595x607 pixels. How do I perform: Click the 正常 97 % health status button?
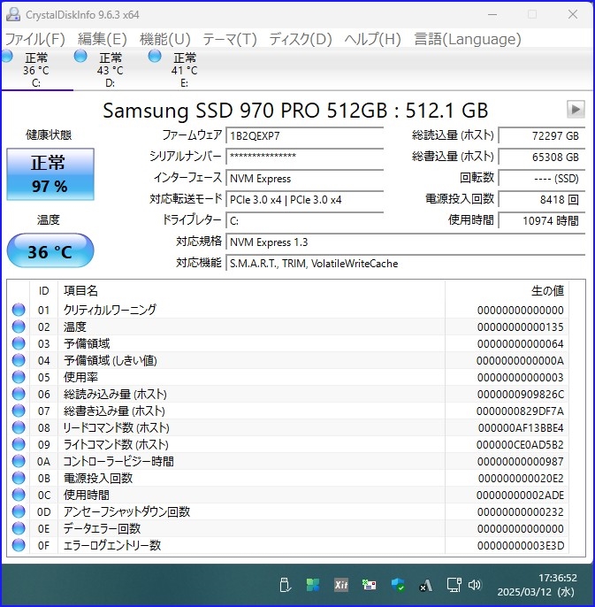pyautogui.click(x=50, y=174)
